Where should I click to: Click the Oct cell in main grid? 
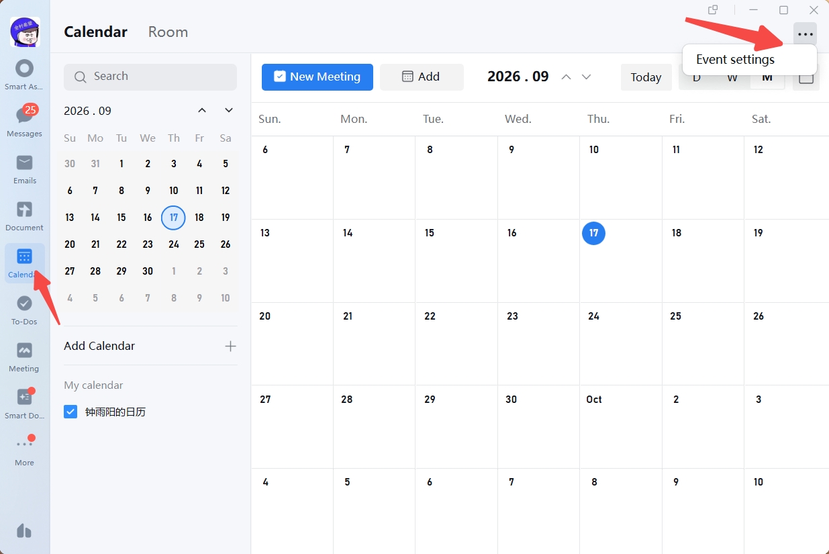pos(621,426)
